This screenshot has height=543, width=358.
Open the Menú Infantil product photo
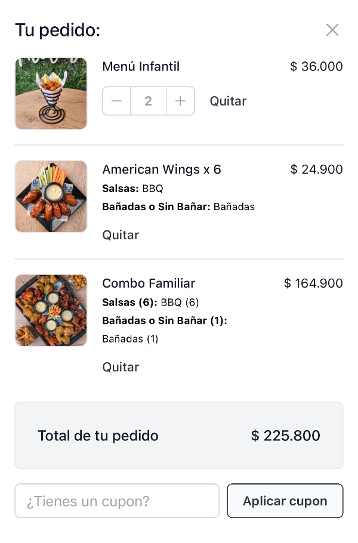pyautogui.click(x=51, y=93)
